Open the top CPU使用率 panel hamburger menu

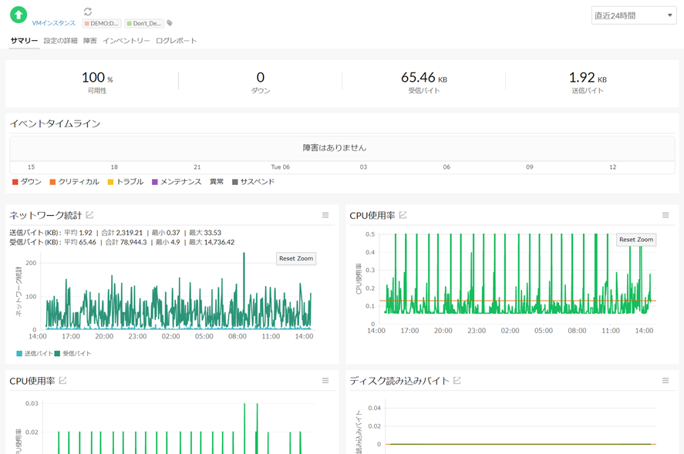click(665, 215)
